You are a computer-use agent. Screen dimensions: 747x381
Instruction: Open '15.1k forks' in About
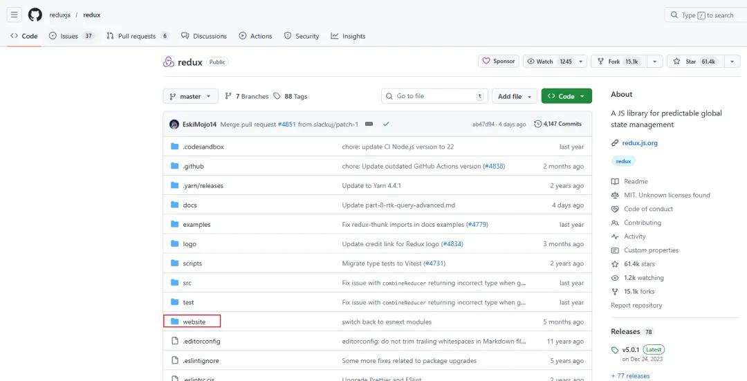(639, 292)
